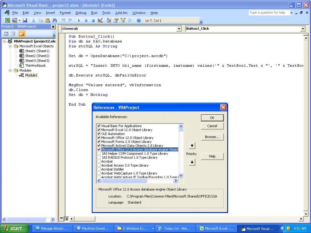This screenshot has height=233, width=311.
Task: Open the Debug menu
Action: coord(81,13)
